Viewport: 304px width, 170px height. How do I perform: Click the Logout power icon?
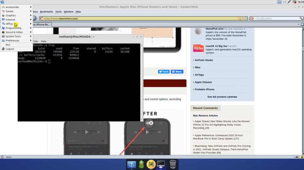(x=3, y=49)
